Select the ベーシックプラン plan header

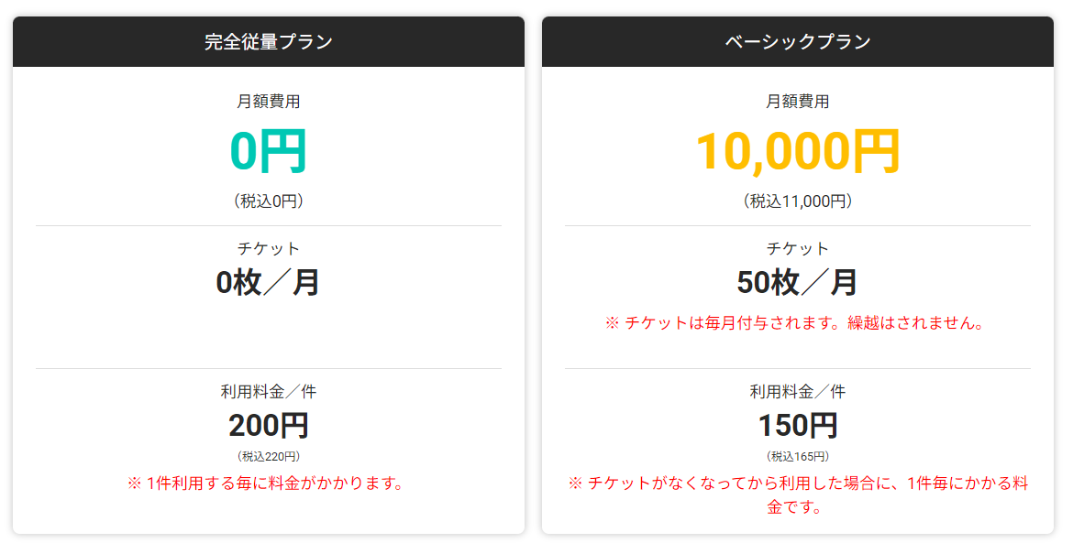pyautogui.click(x=797, y=41)
